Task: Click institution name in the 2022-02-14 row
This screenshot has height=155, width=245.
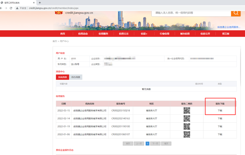Action: [90, 119]
